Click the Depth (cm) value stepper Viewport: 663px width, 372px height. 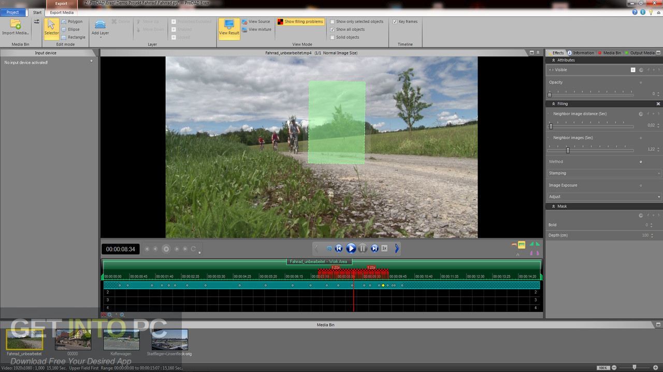(652, 235)
